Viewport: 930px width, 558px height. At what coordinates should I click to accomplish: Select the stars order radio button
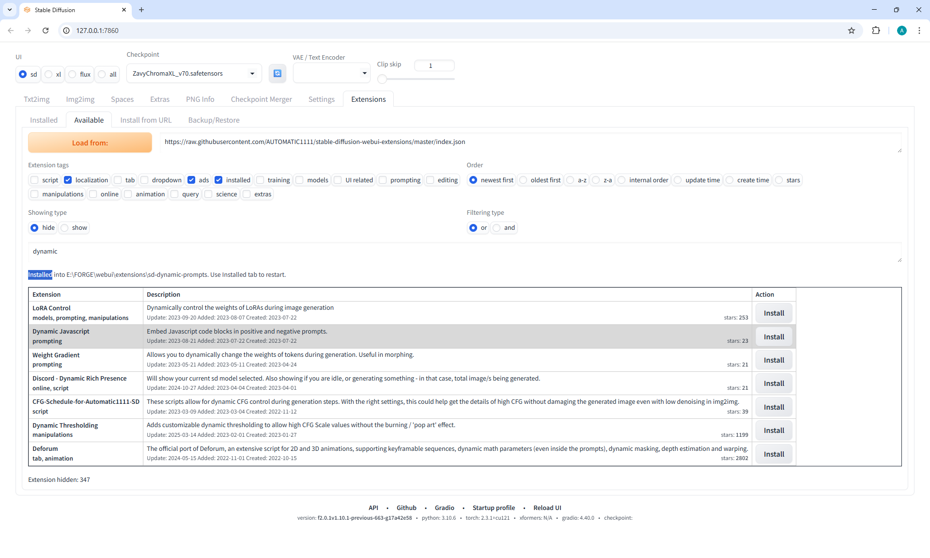click(779, 180)
